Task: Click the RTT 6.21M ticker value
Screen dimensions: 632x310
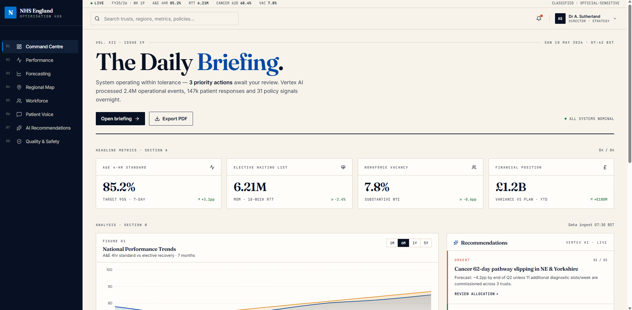Action: coord(199,3)
